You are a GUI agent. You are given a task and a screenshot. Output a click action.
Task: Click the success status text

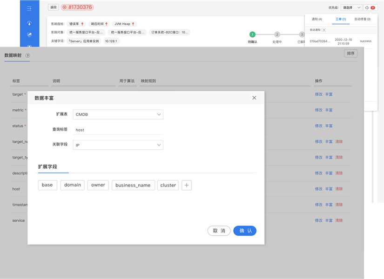[x=366, y=41]
